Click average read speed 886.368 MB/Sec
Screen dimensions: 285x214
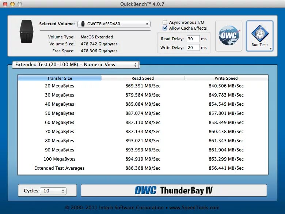pyautogui.click(x=143, y=168)
